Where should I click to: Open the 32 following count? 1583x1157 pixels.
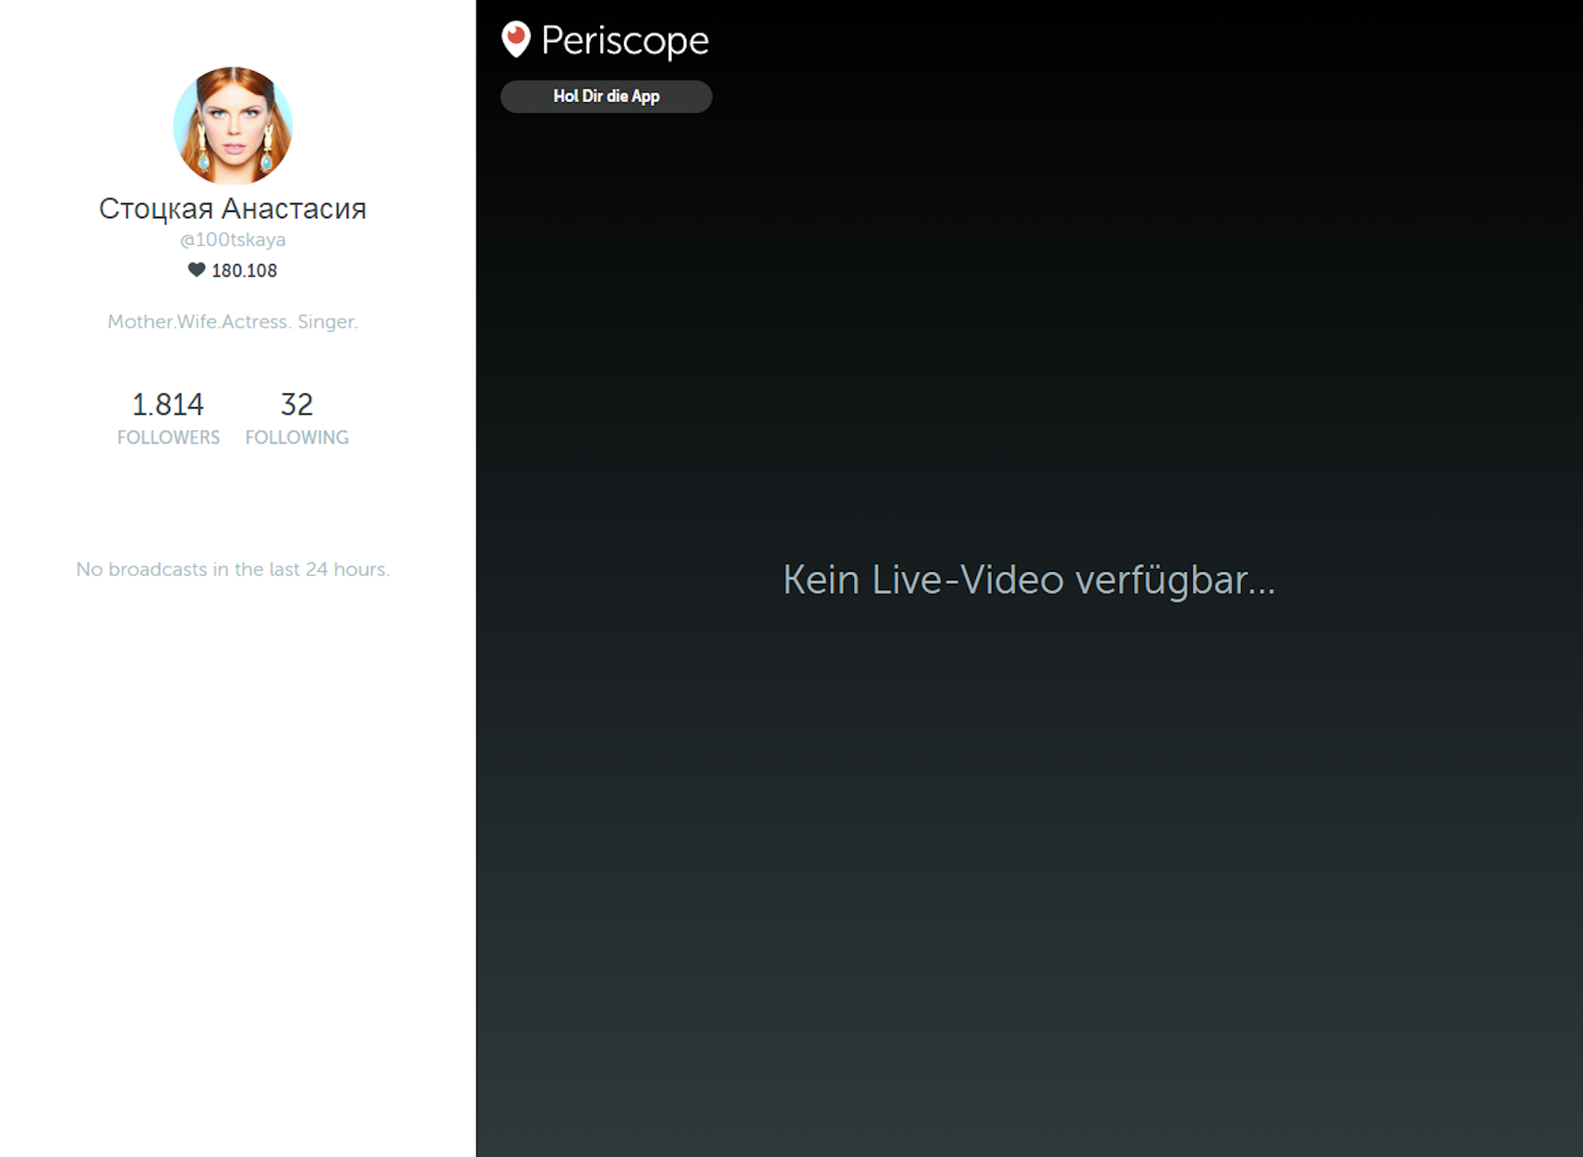[x=297, y=404]
